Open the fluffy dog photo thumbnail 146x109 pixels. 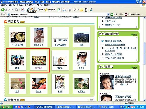60,61
